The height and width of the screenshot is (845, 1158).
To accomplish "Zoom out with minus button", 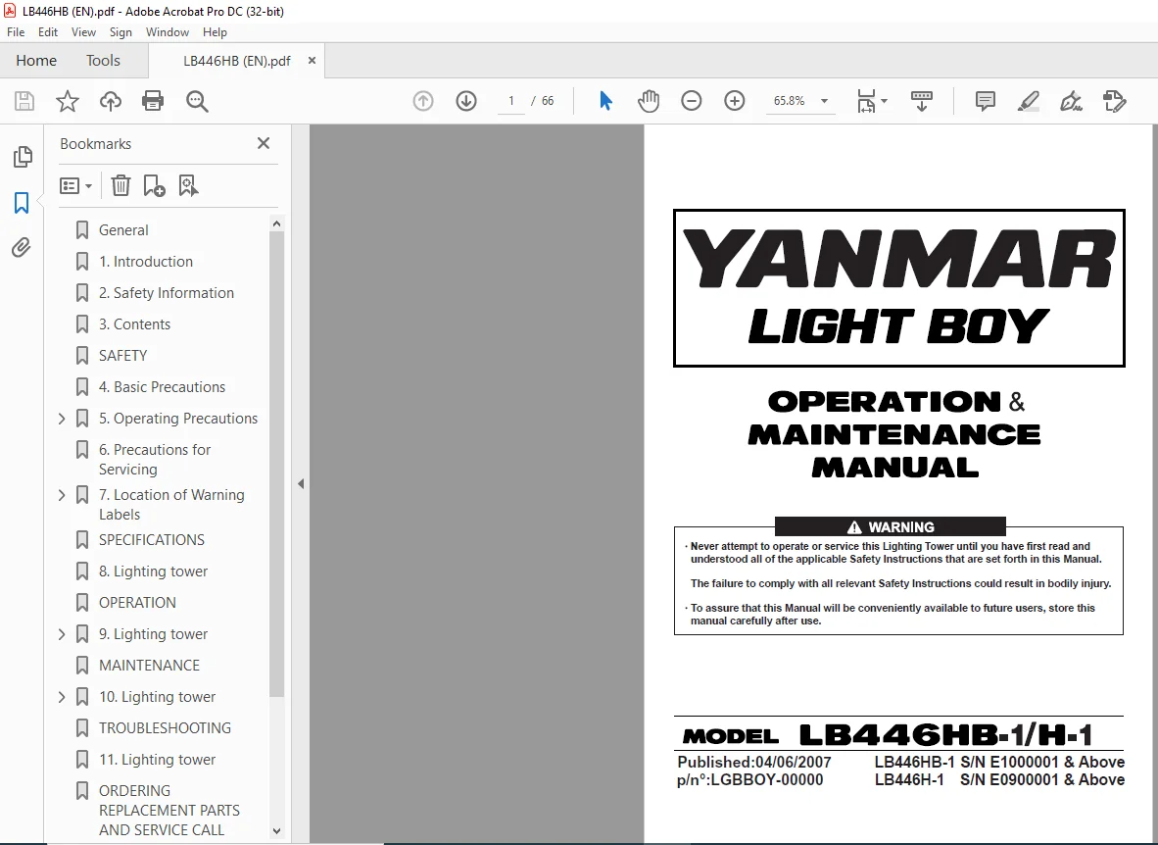I will point(692,101).
